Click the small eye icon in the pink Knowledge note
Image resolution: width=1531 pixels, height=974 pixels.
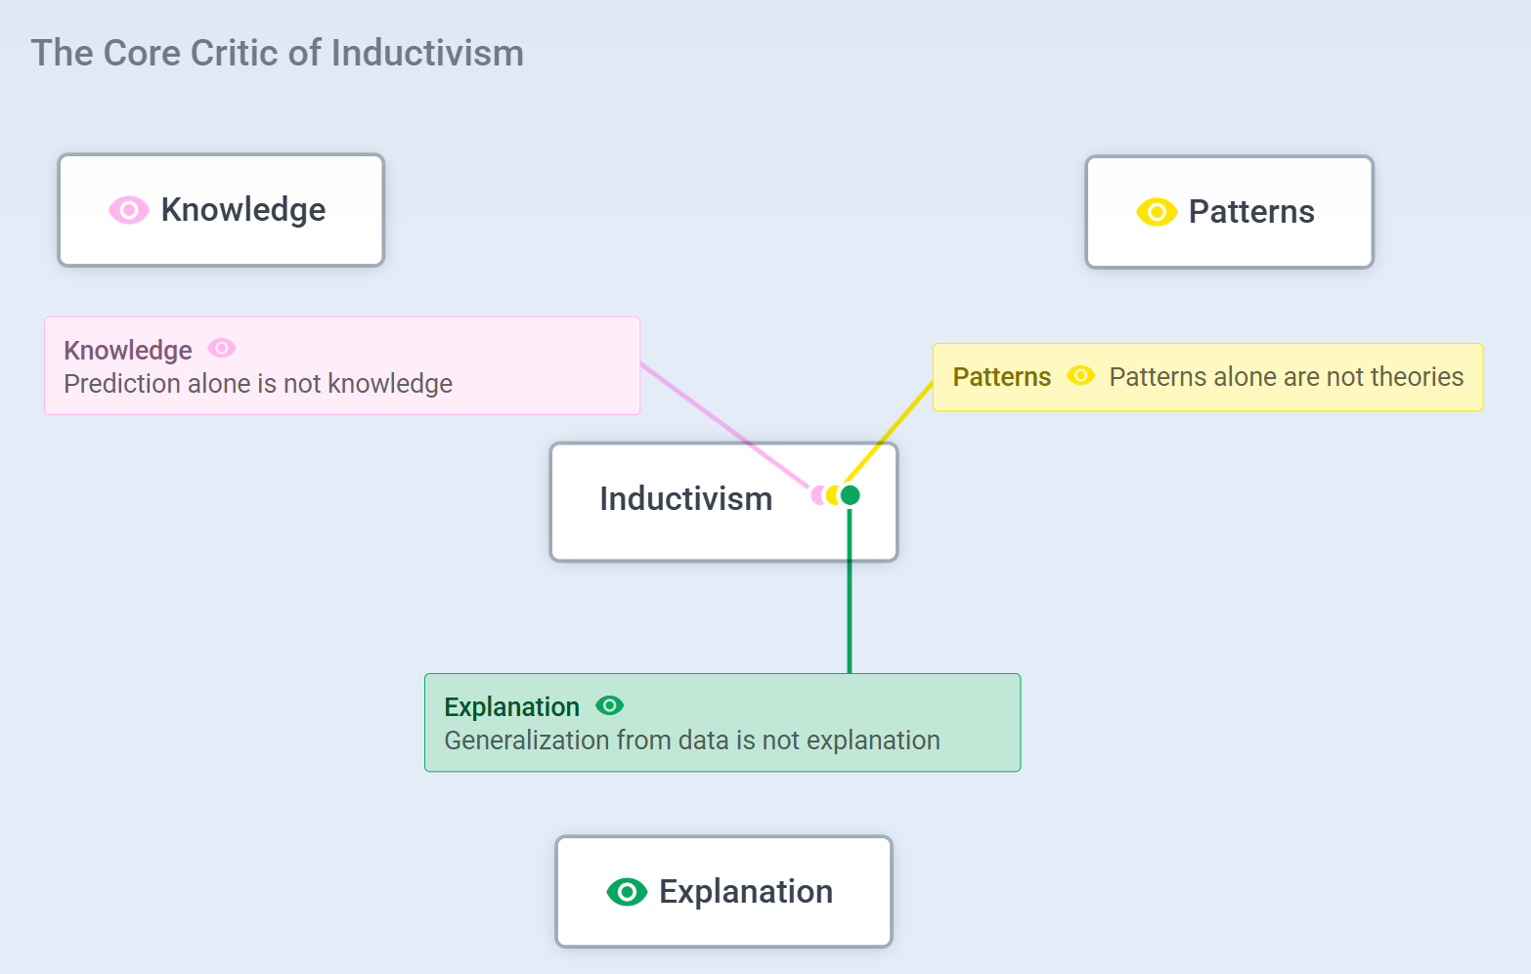222,348
